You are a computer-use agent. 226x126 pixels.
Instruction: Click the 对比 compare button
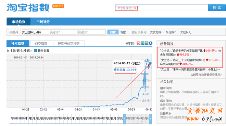[113, 32]
